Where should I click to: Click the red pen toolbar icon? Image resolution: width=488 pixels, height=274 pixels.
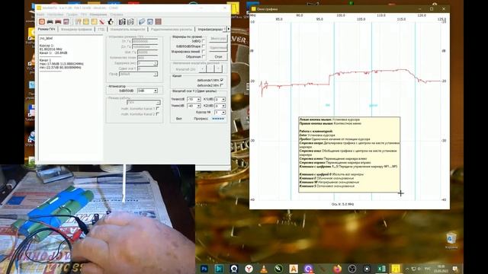(x=101, y=22)
